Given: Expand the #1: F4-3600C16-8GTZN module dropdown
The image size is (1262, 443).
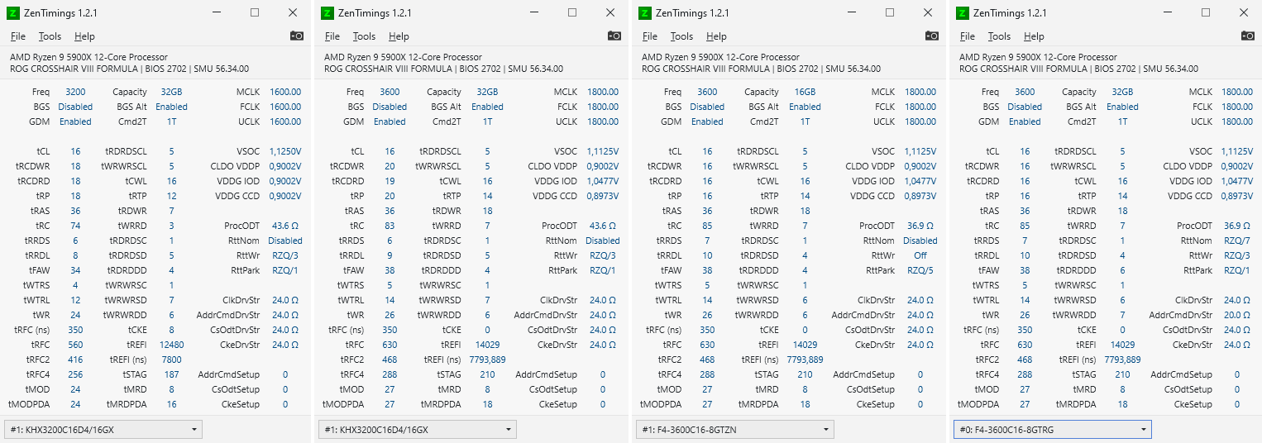Looking at the screenshot, I should click(735, 429).
